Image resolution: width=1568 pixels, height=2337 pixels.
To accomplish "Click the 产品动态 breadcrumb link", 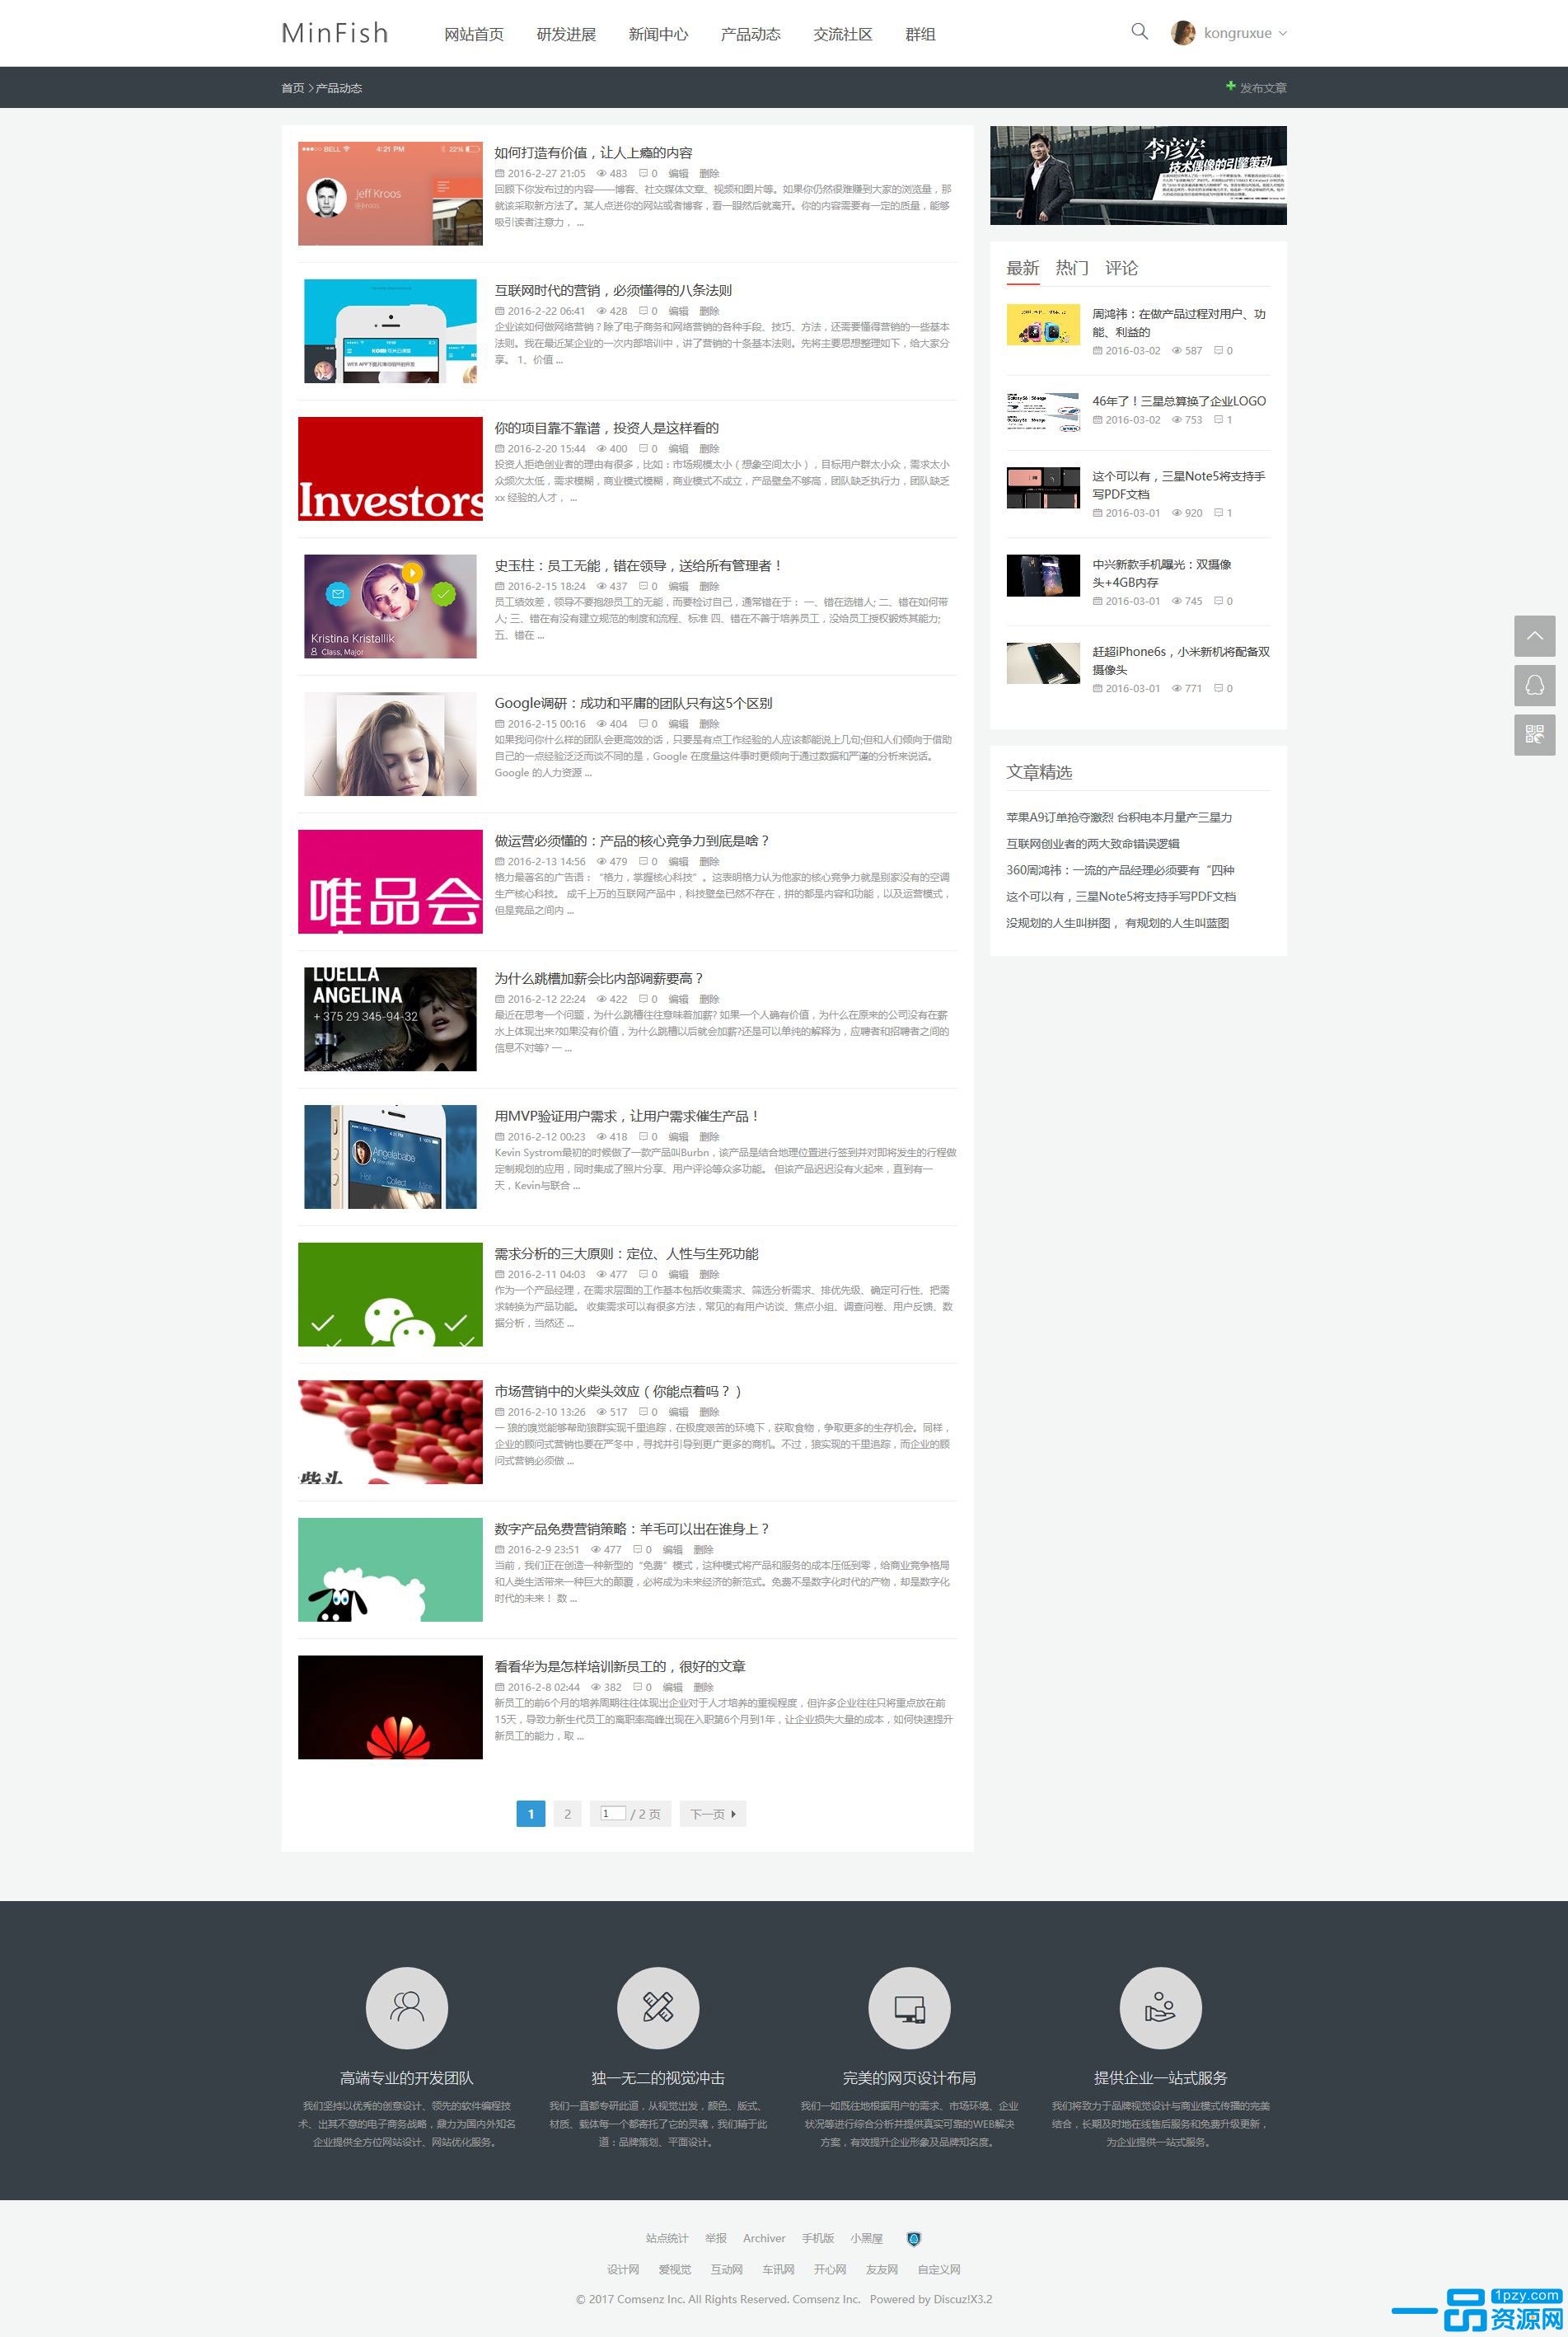I will coord(339,88).
